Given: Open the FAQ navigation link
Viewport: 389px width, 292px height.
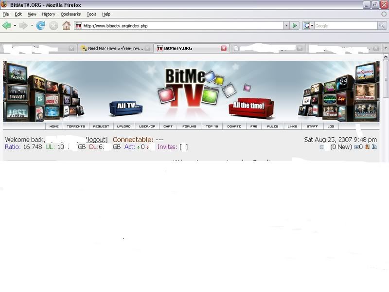Looking at the screenshot, I should click(x=254, y=127).
